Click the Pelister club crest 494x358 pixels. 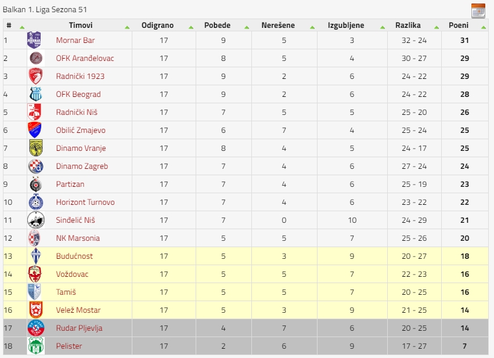[x=35, y=346]
